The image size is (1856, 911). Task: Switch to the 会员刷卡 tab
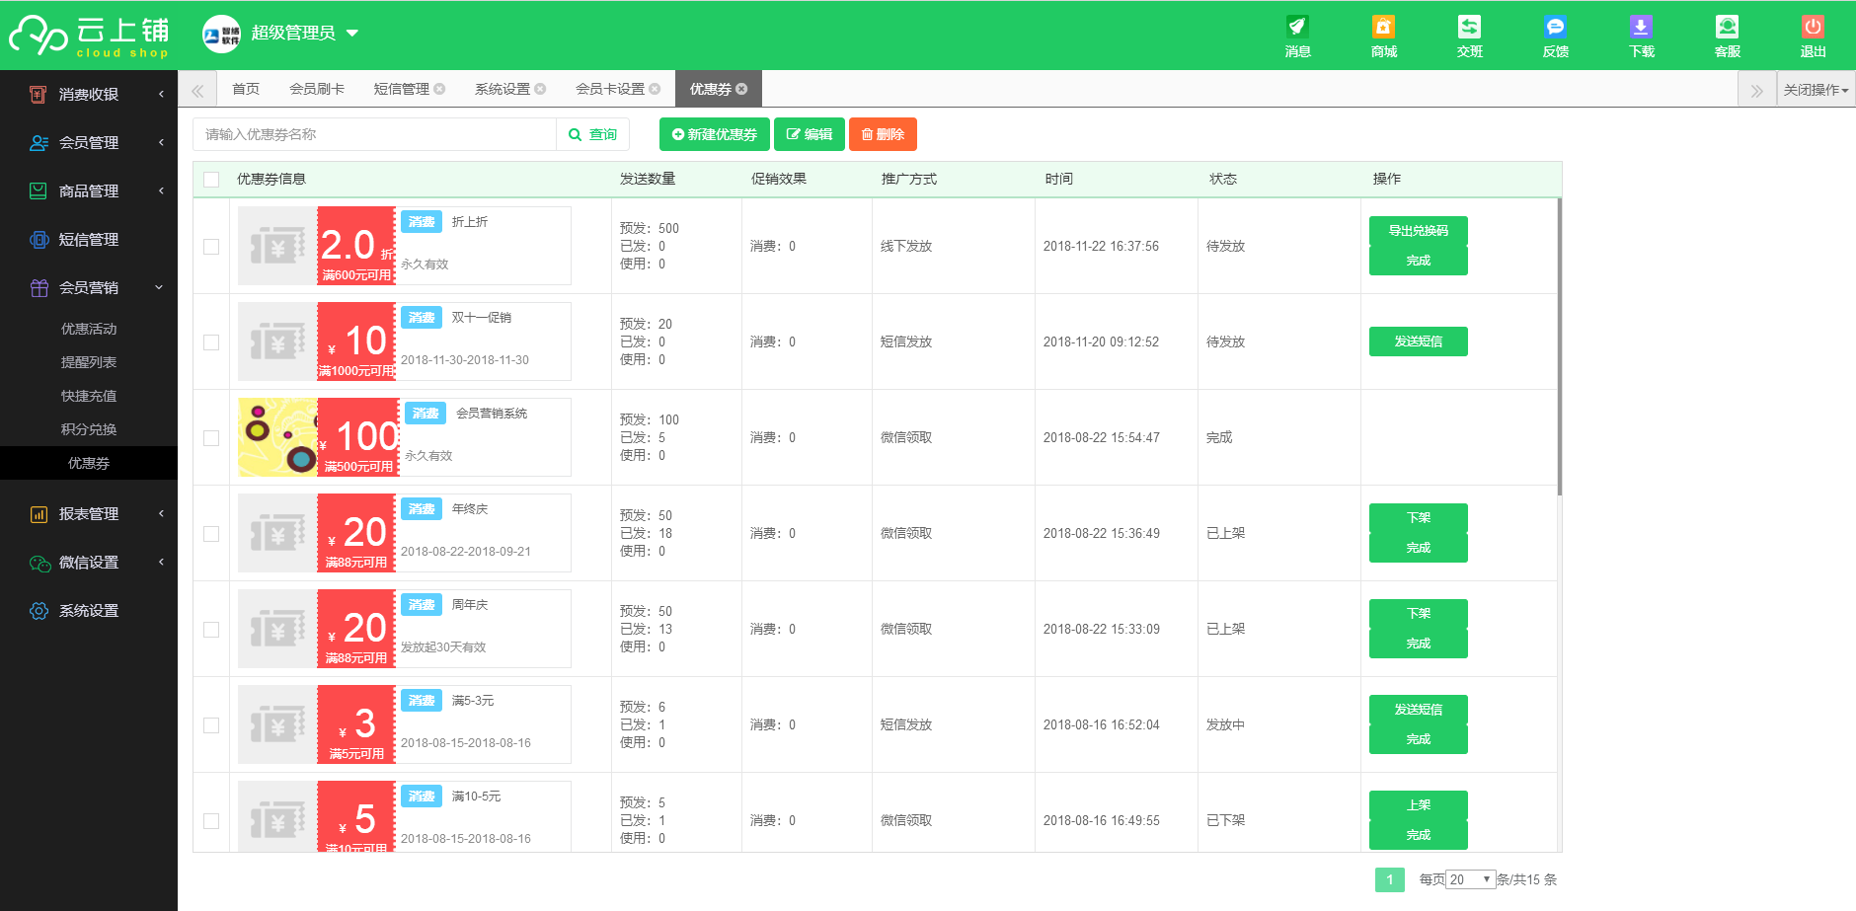tap(317, 89)
